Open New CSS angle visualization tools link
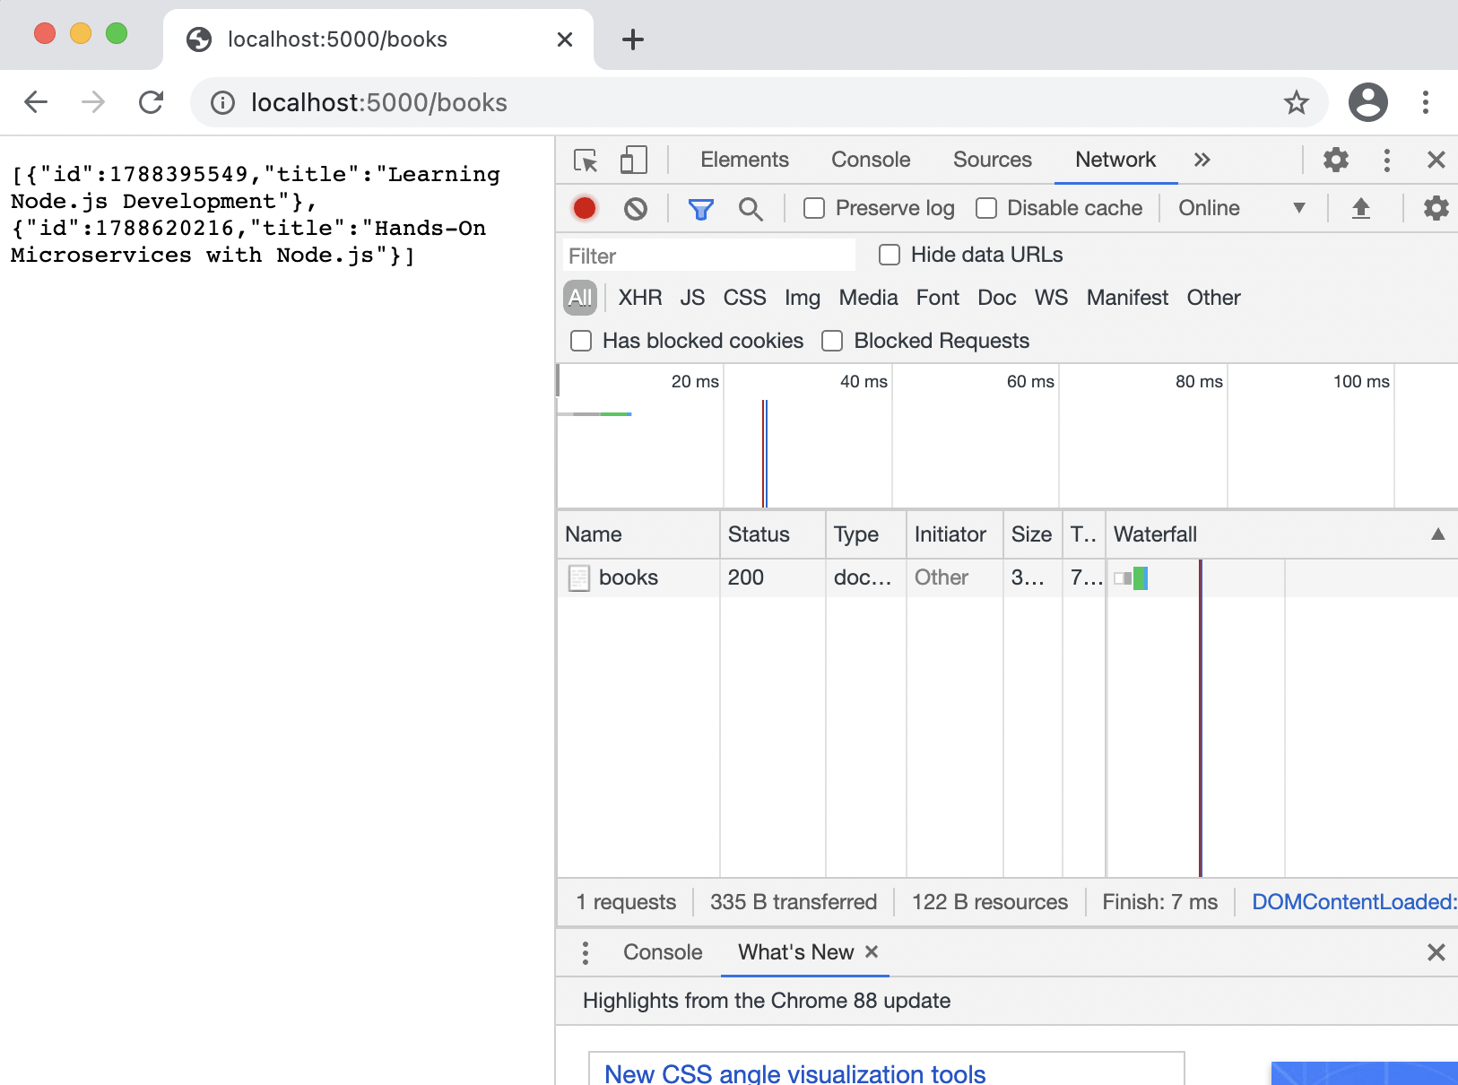This screenshot has width=1458, height=1085. tap(794, 1073)
